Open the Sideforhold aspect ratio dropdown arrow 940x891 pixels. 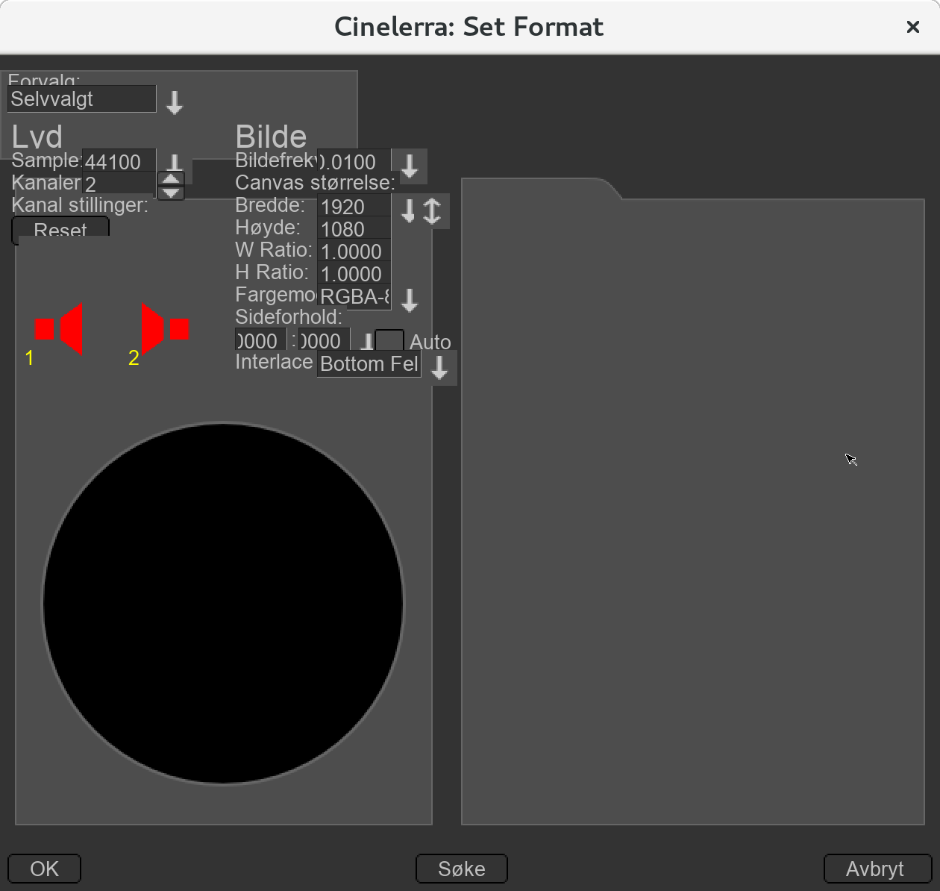tap(367, 342)
